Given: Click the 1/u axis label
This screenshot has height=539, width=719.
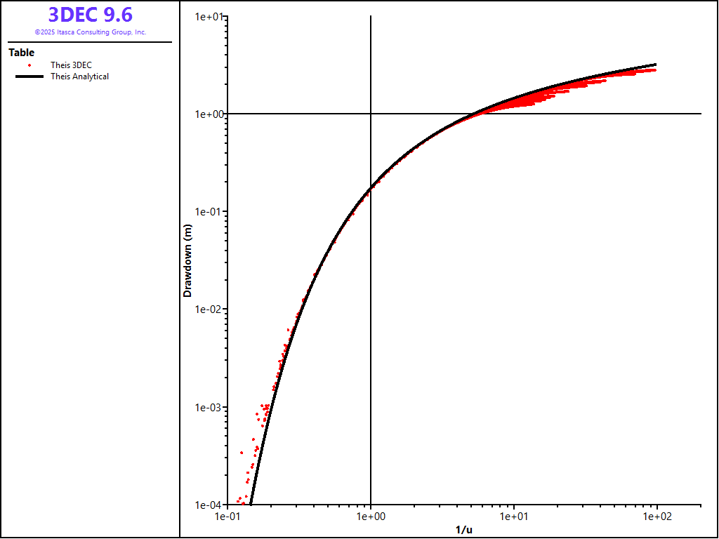Looking at the screenshot, I should 465,529.
